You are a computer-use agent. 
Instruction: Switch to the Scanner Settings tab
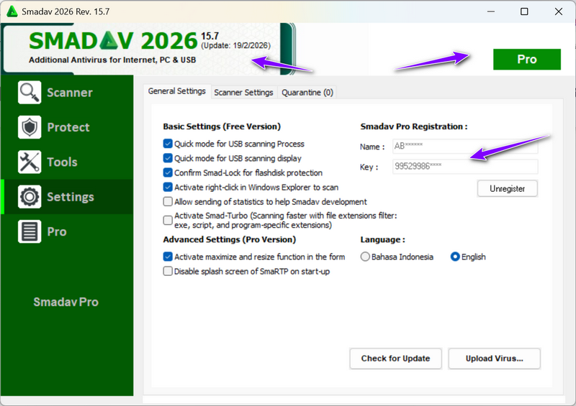point(243,93)
